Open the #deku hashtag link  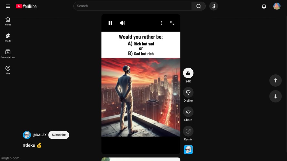[29, 145]
